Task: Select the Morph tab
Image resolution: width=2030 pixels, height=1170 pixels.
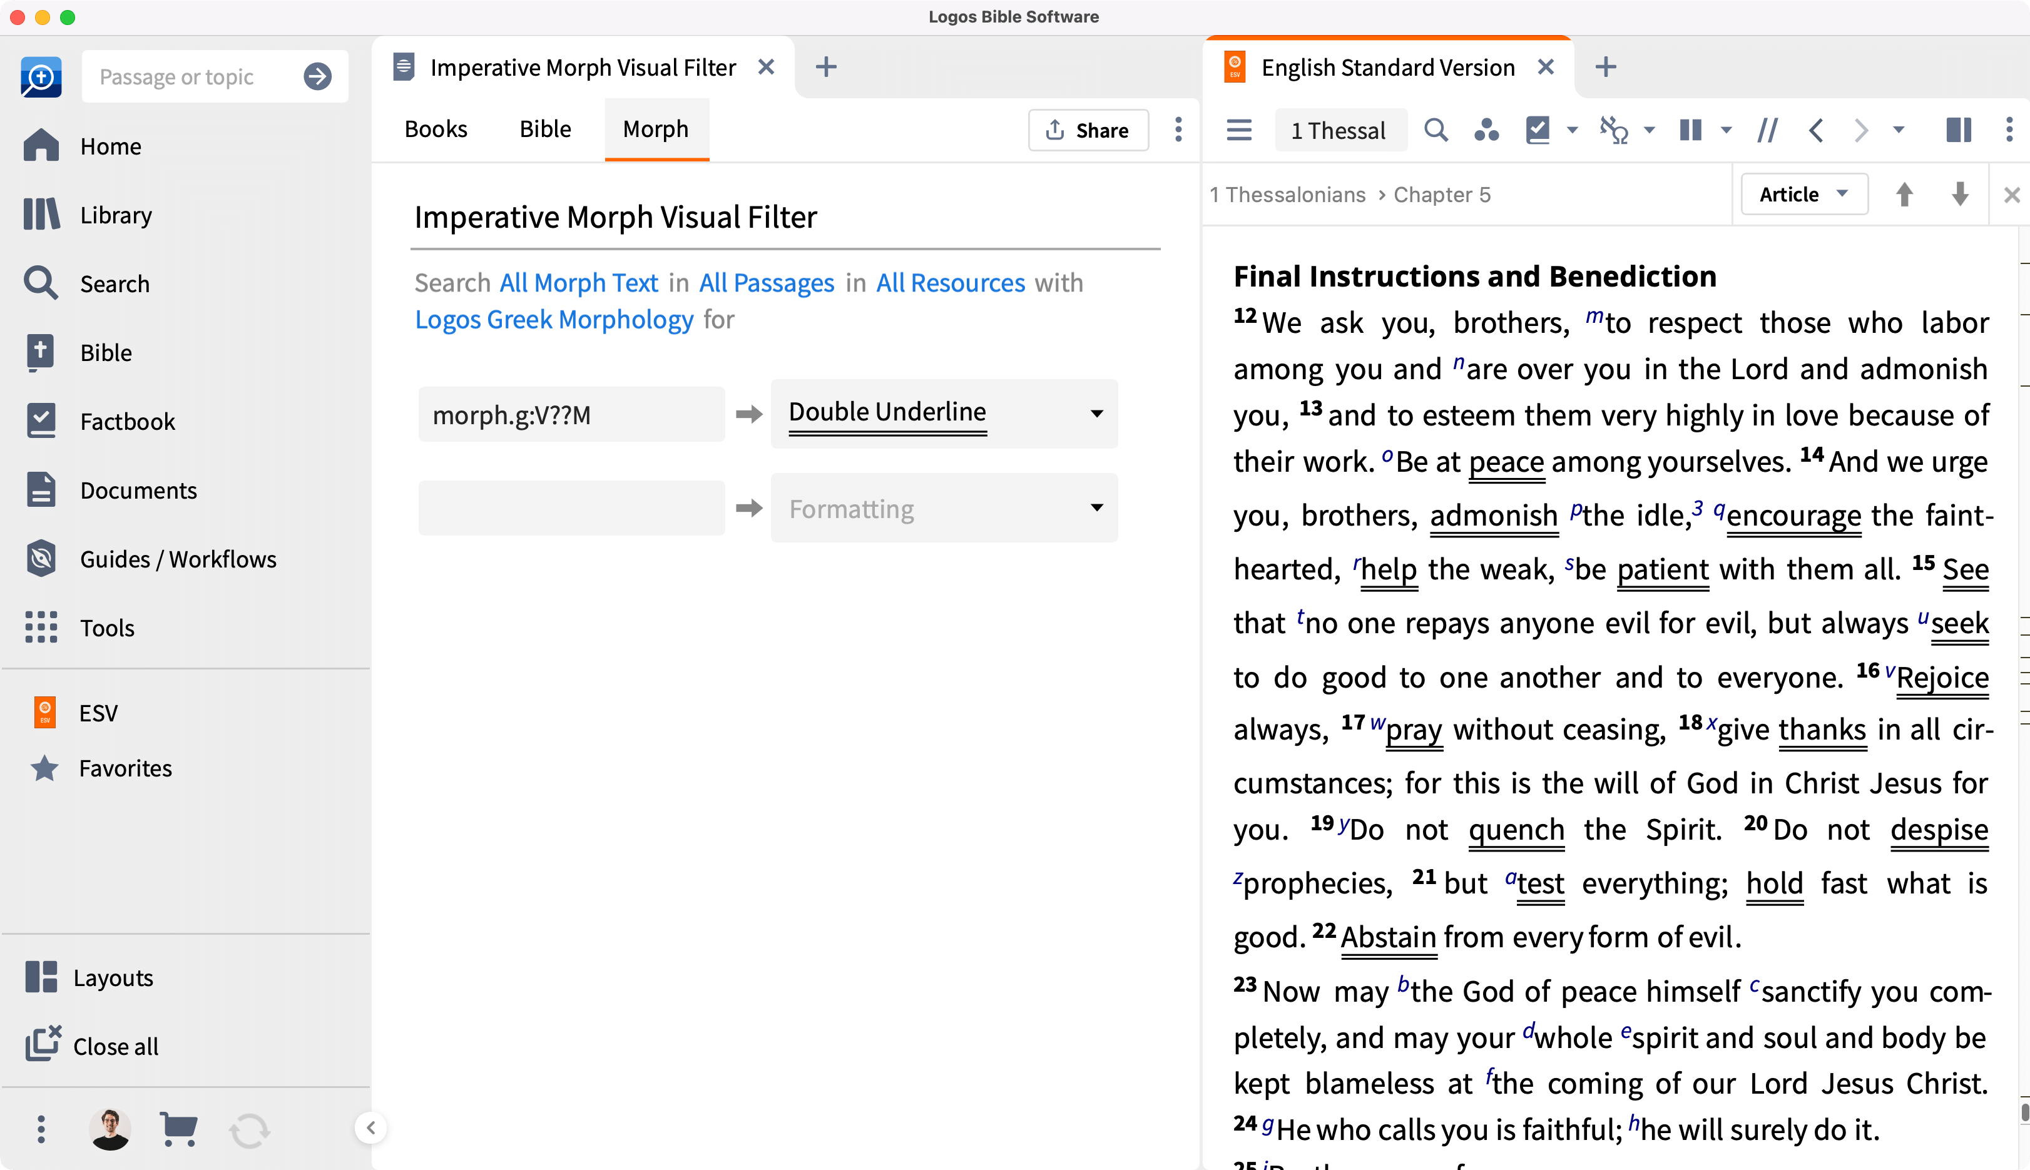Action: pyautogui.click(x=656, y=130)
